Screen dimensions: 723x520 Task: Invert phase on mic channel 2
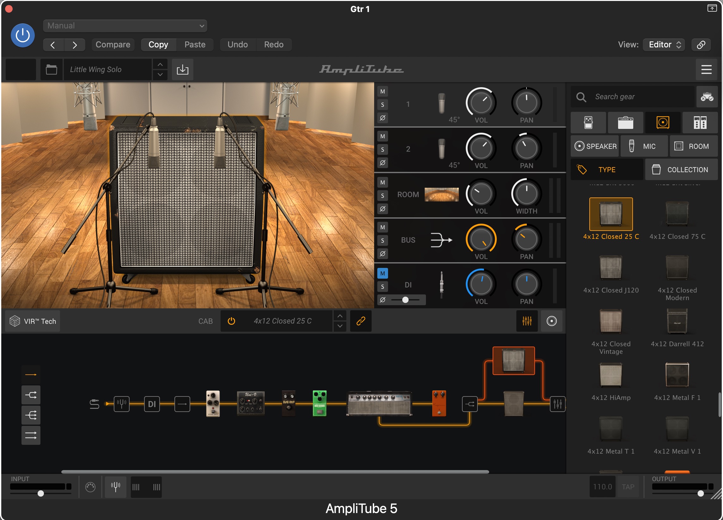coord(383,162)
